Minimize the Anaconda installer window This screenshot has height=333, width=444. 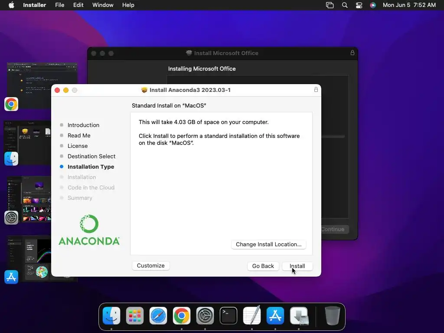pyautogui.click(x=66, y=90)
